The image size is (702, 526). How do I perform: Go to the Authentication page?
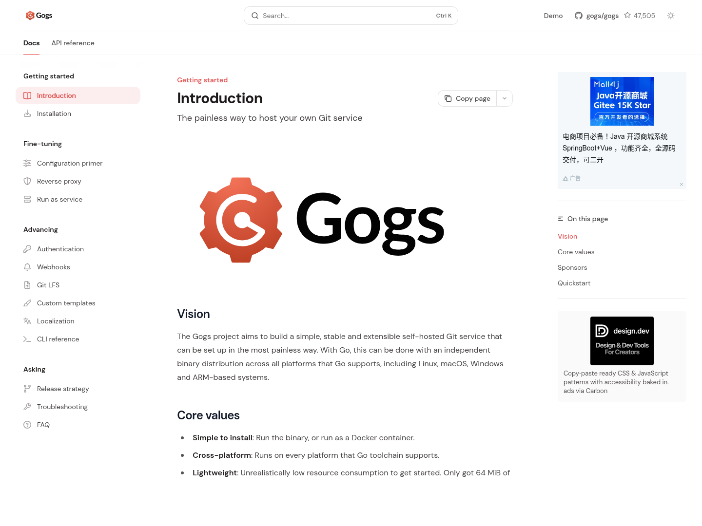(78, 249)
